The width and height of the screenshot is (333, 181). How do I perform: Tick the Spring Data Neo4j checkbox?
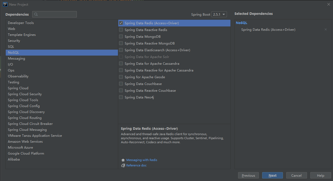pyautogui.click(x=121, y=97)
